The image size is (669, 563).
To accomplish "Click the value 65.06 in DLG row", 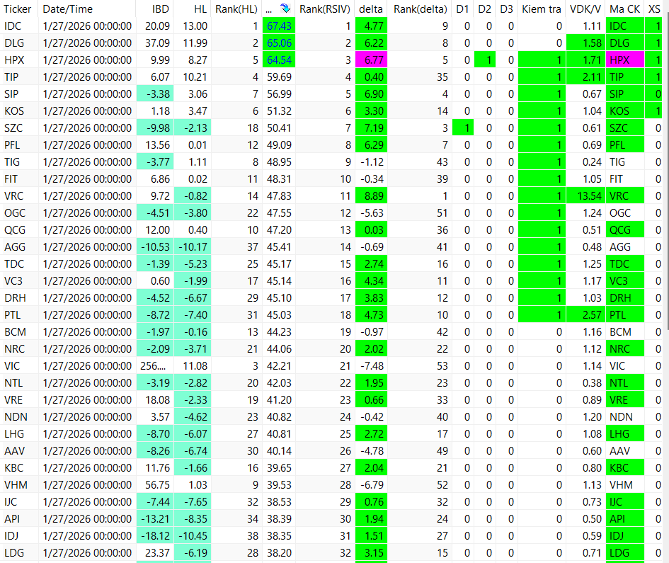I will (x=279, y=43).
